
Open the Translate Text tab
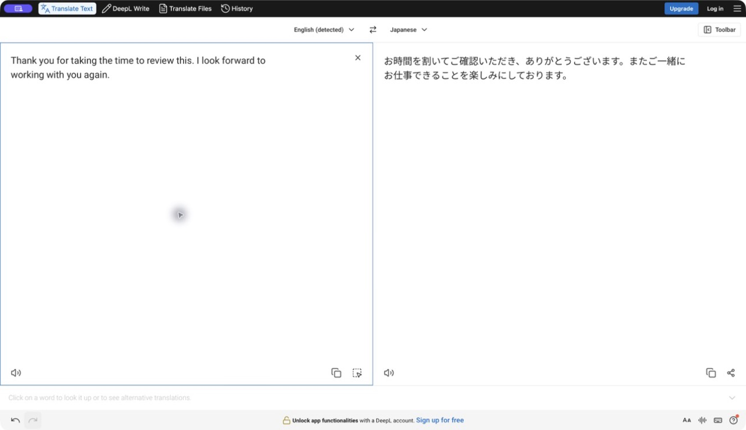click(67, 9)
